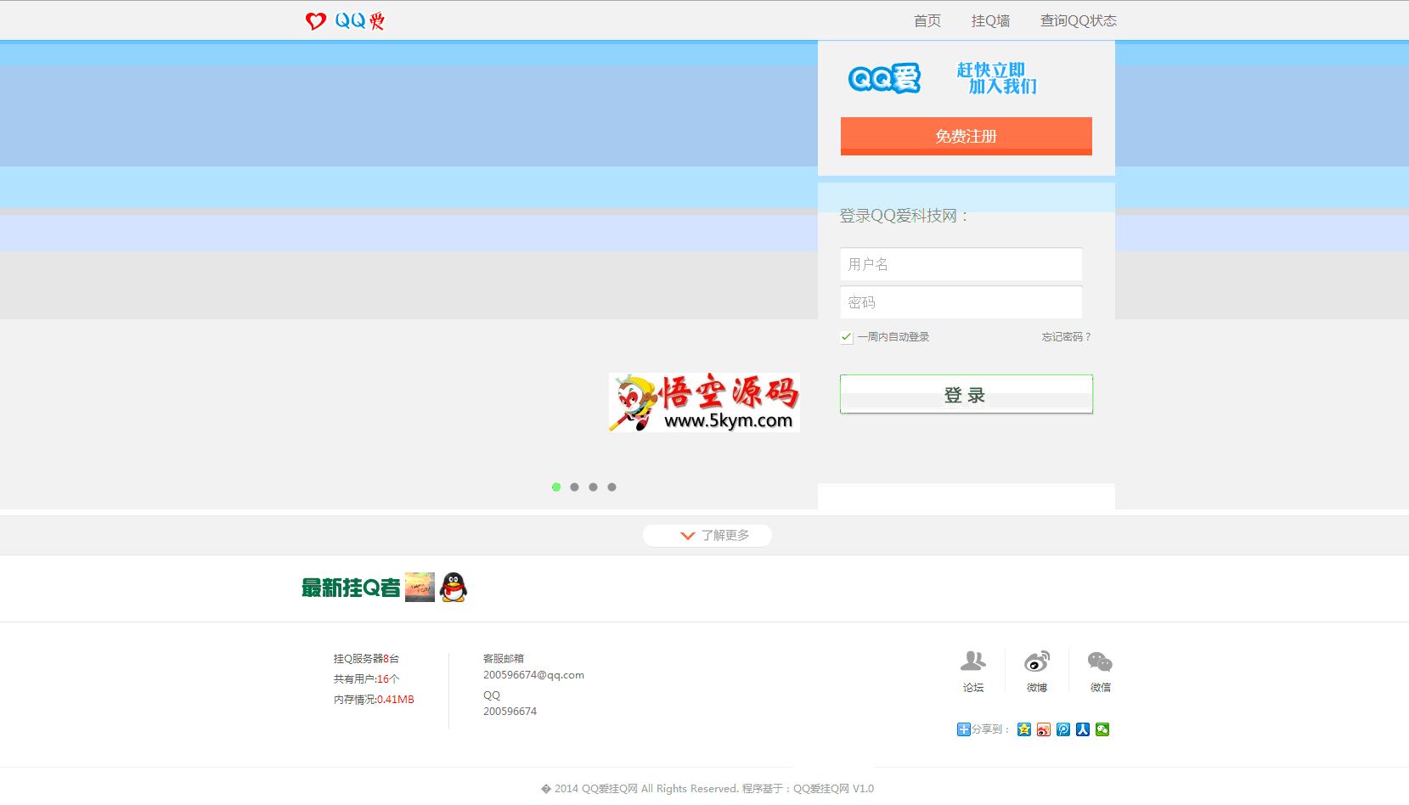This screenshot has height=805, width=1409.
Task: Open the sunset avatar thumbnail after 最新挂Q者
Action: 420,587
